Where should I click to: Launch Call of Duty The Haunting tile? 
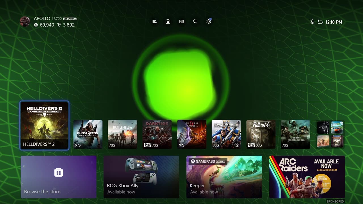point(296,134)
